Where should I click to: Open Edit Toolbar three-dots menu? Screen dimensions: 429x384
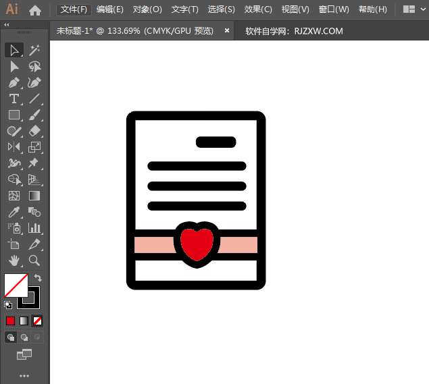pos(24,376)
